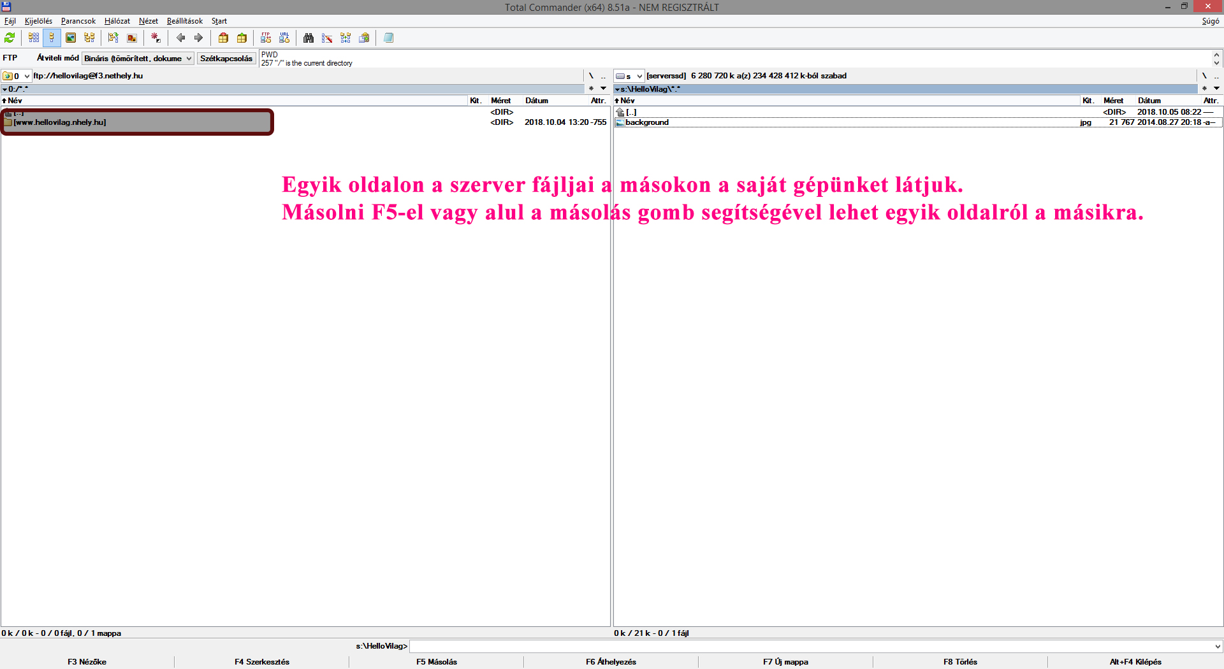Viewport: 1224px width, 669px height.
Task: Open the Beállítások menu
Action: coord(184,21)
